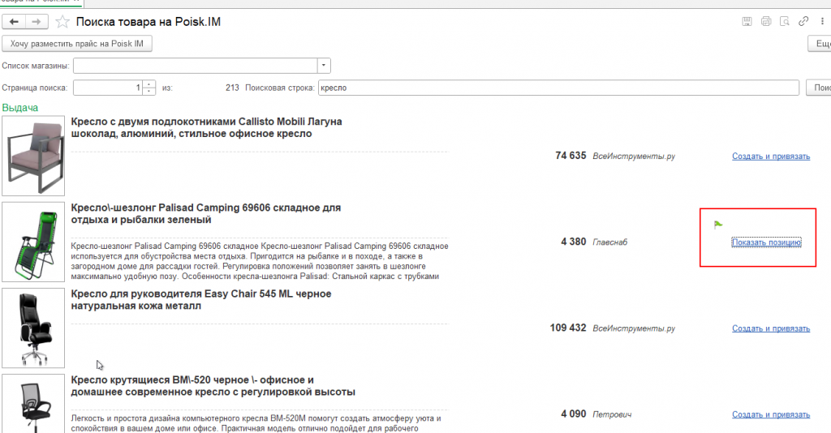This screenshot has width=831, height=433.
Task: Open thumbnail of BM-520 office chair
Action: [33, 404]
